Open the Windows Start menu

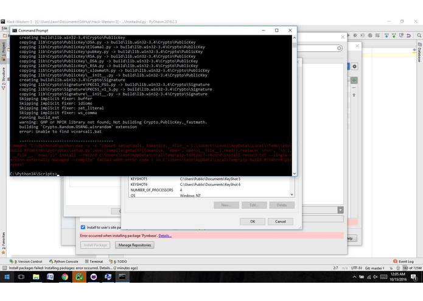coord(7,277)
